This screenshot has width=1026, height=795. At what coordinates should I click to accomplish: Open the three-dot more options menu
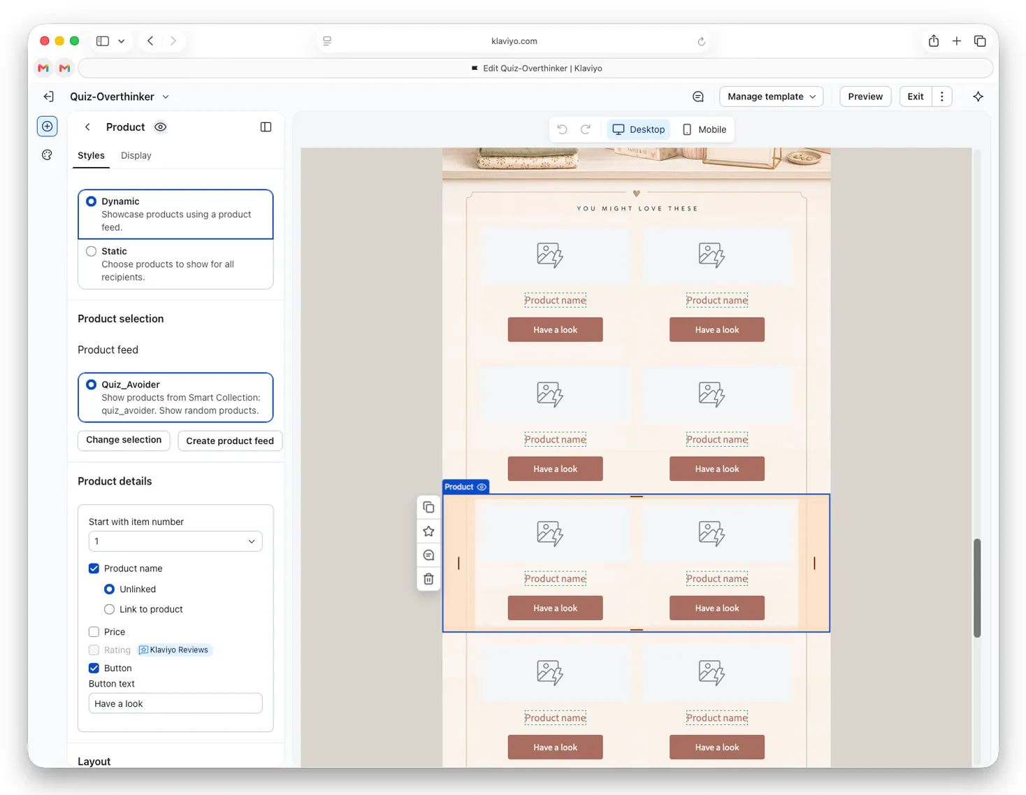(942, 96)
